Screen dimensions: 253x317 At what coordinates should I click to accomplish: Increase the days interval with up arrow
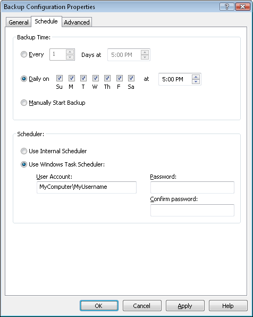[x=70, y=52]
